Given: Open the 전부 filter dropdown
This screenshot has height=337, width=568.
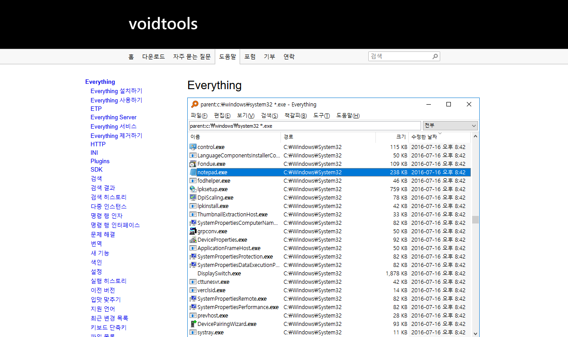Looking at the screenshot, I should [x=450, y=125].
